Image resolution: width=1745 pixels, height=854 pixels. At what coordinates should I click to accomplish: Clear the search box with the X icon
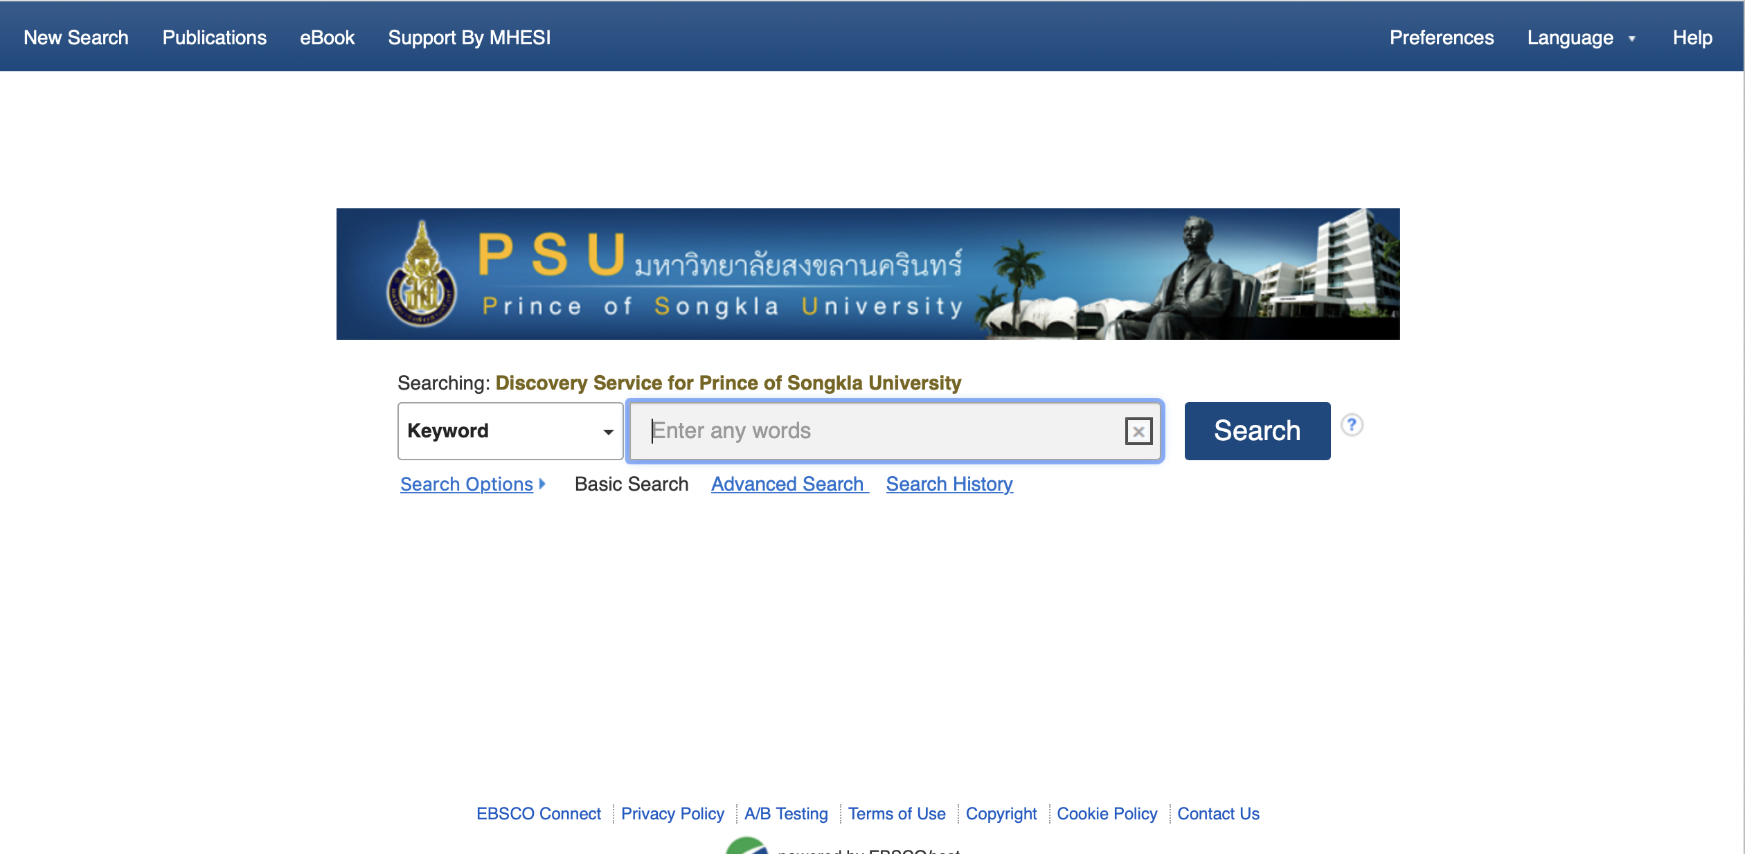[x=1138, y=431]
